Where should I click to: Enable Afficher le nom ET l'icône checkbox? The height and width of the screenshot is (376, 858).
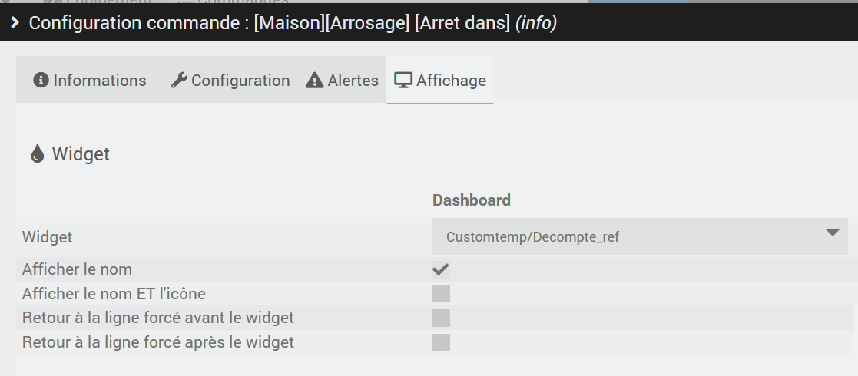441,293
